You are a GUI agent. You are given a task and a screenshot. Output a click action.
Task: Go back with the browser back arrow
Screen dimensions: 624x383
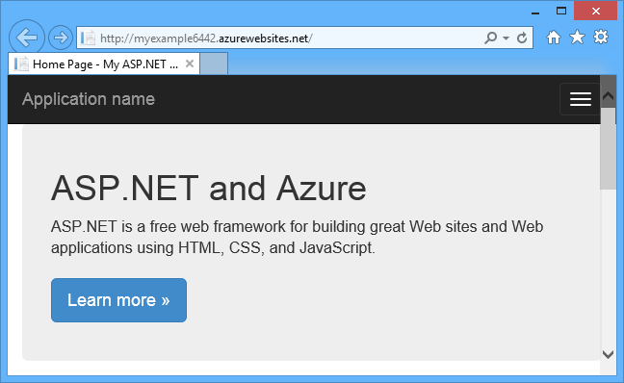pyautogui.click(x=27, y=38)
